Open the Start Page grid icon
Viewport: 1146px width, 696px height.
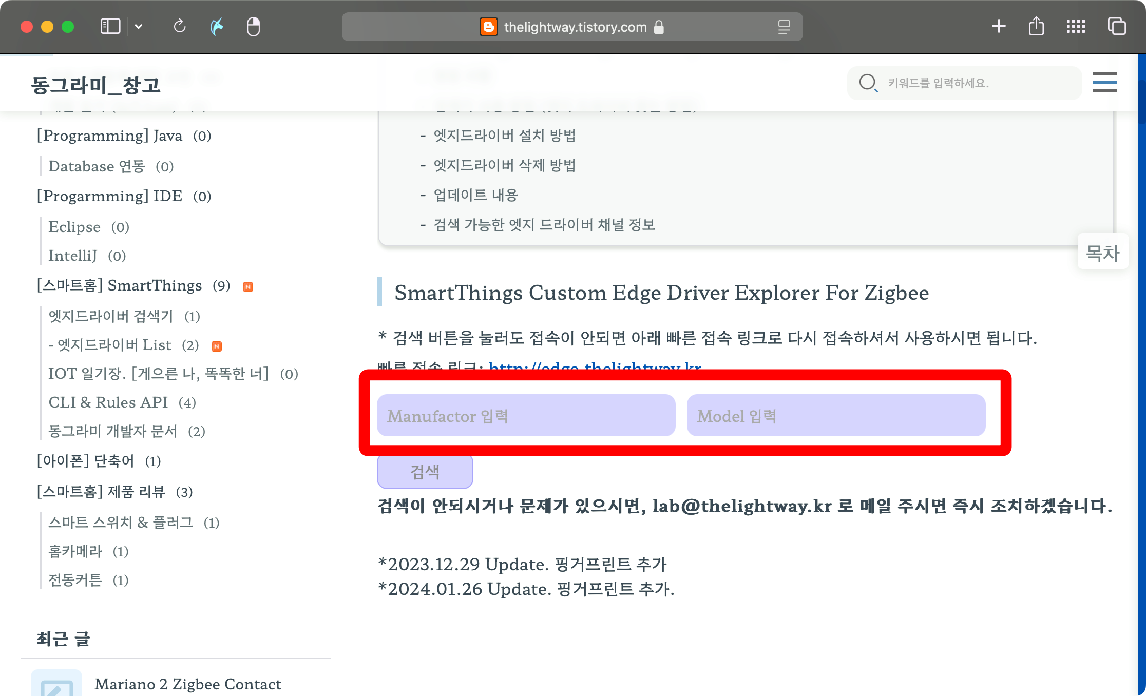pyautogui.click(x=1076, y=26)
